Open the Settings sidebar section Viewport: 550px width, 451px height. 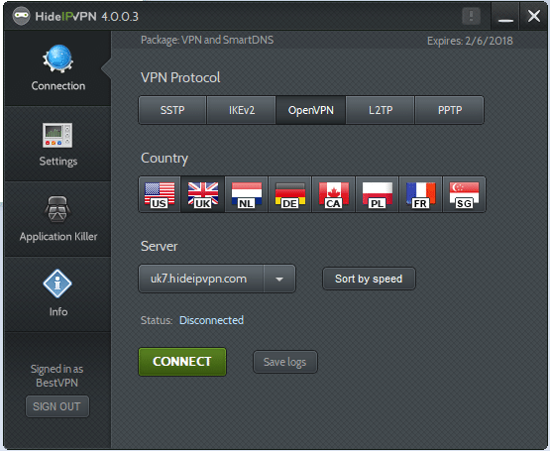[57, 145]
